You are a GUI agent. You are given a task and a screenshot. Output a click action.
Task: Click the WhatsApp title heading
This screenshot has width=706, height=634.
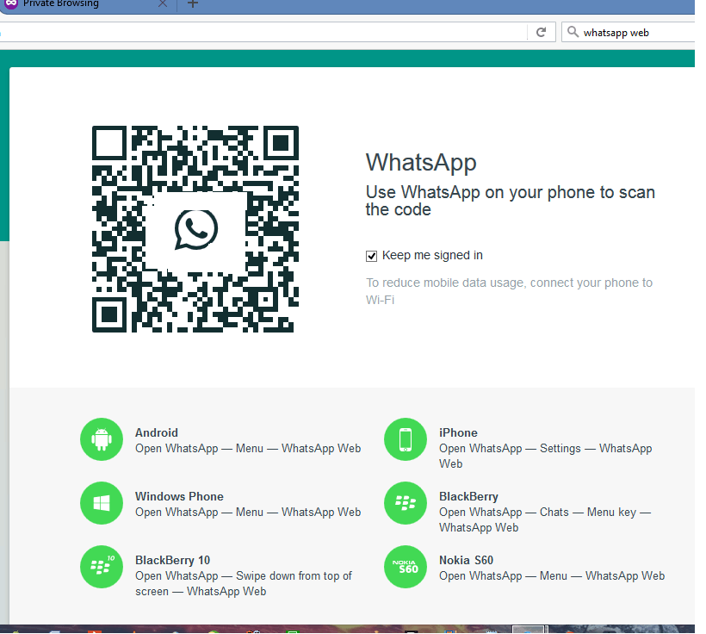[421, 162]
